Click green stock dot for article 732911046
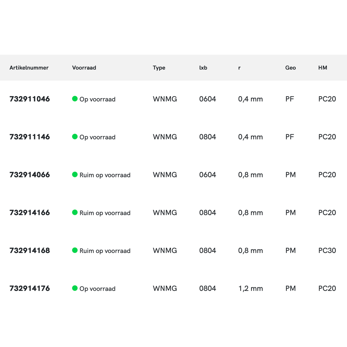The image size is (347, 347). click(75, 99)
